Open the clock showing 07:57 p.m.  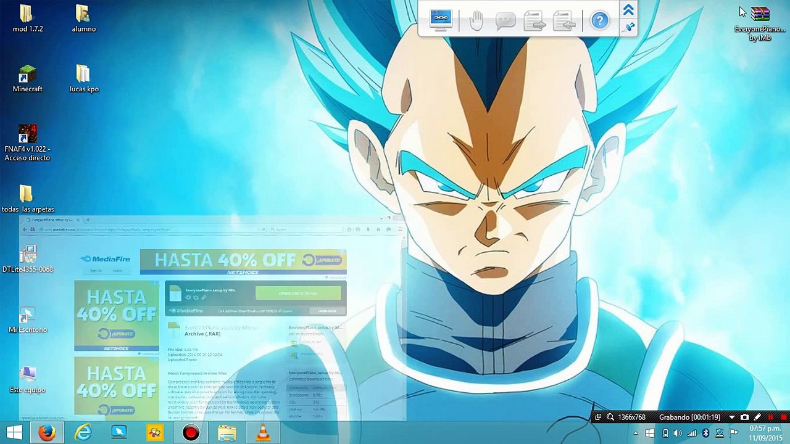(x=764, y=433)
